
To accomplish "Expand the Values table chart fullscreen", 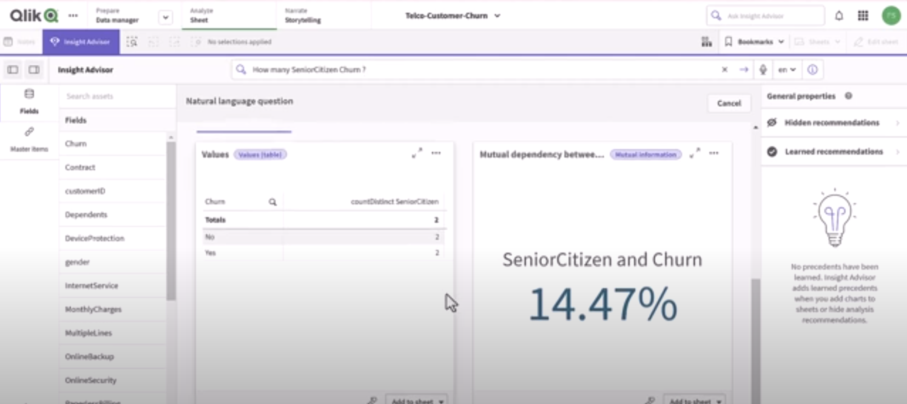I will pos(417,153).
